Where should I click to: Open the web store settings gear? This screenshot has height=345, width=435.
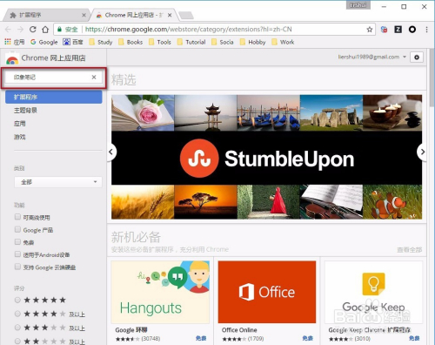click(x=417, y=57)
